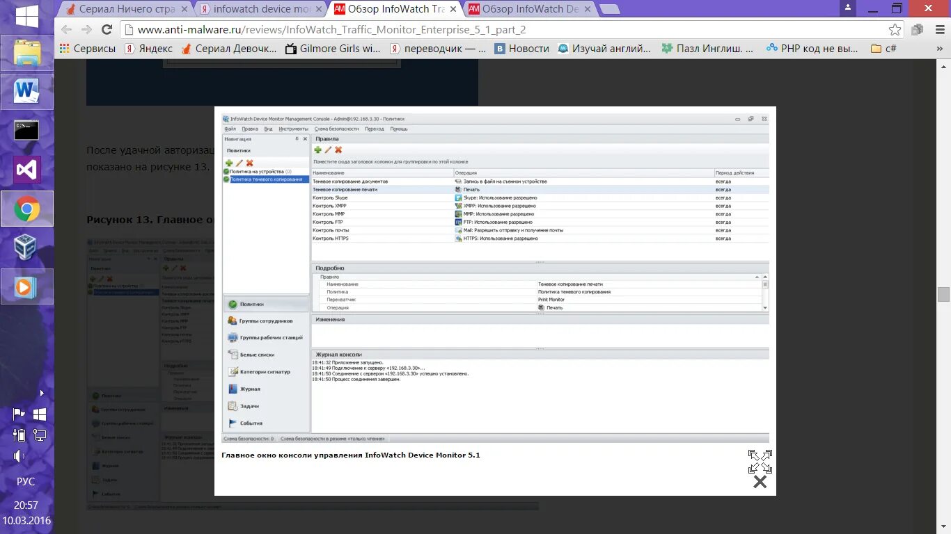
Task: Open 'Инструменты' menu in the console image
Action: [x=294, y=129]
